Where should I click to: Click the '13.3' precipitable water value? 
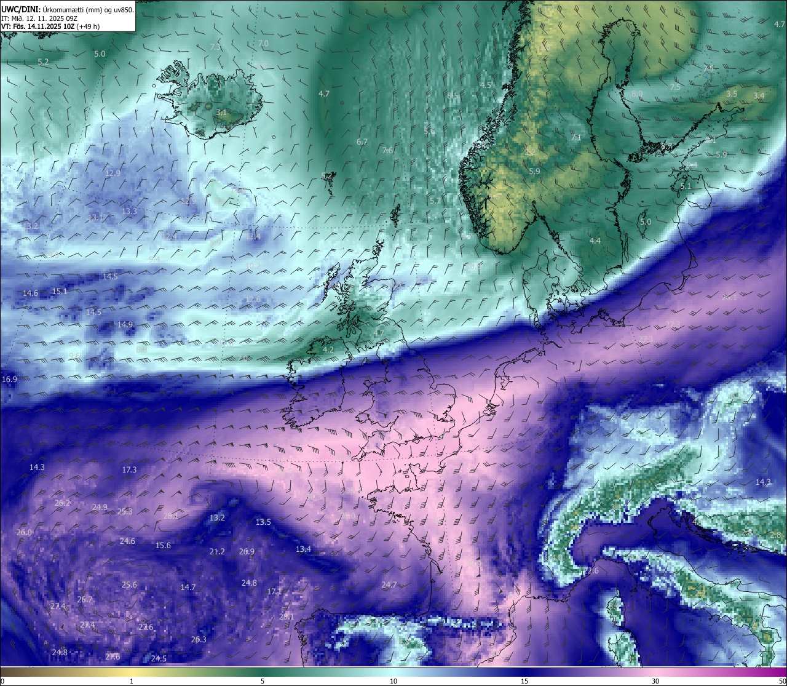pyautogui.click(x=129, y=212)
